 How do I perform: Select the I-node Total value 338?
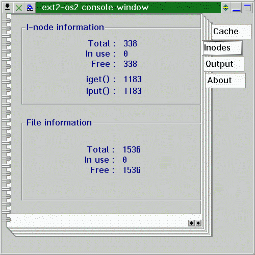[x=130, y=43]
